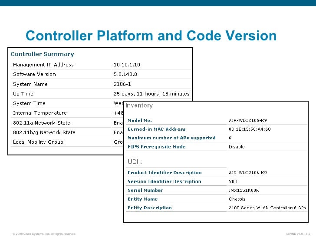Select software version value 5.0.148.0
The width and height of the screenshot is (316, 237).
click(x=125, y=74)
